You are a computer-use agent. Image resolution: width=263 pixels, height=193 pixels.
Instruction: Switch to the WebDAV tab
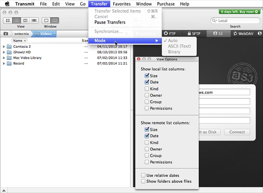[x=243, y=34]
